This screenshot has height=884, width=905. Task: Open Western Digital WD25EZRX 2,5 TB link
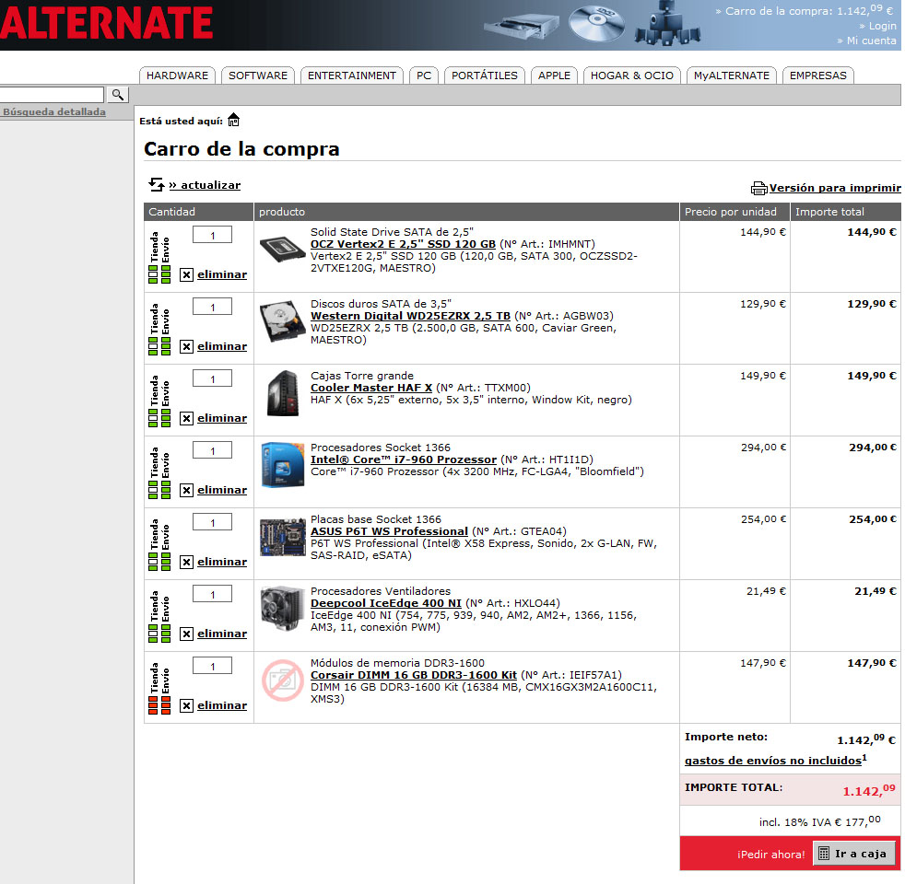pyautogui.click(x=410, y=316)
